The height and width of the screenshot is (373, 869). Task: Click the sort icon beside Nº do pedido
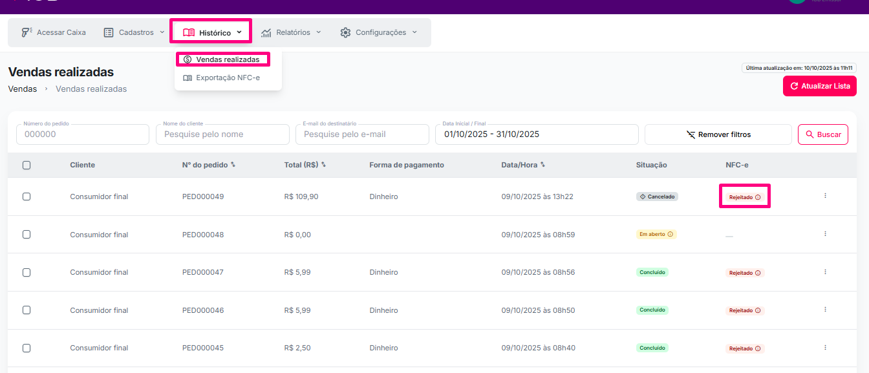[233, 165]
